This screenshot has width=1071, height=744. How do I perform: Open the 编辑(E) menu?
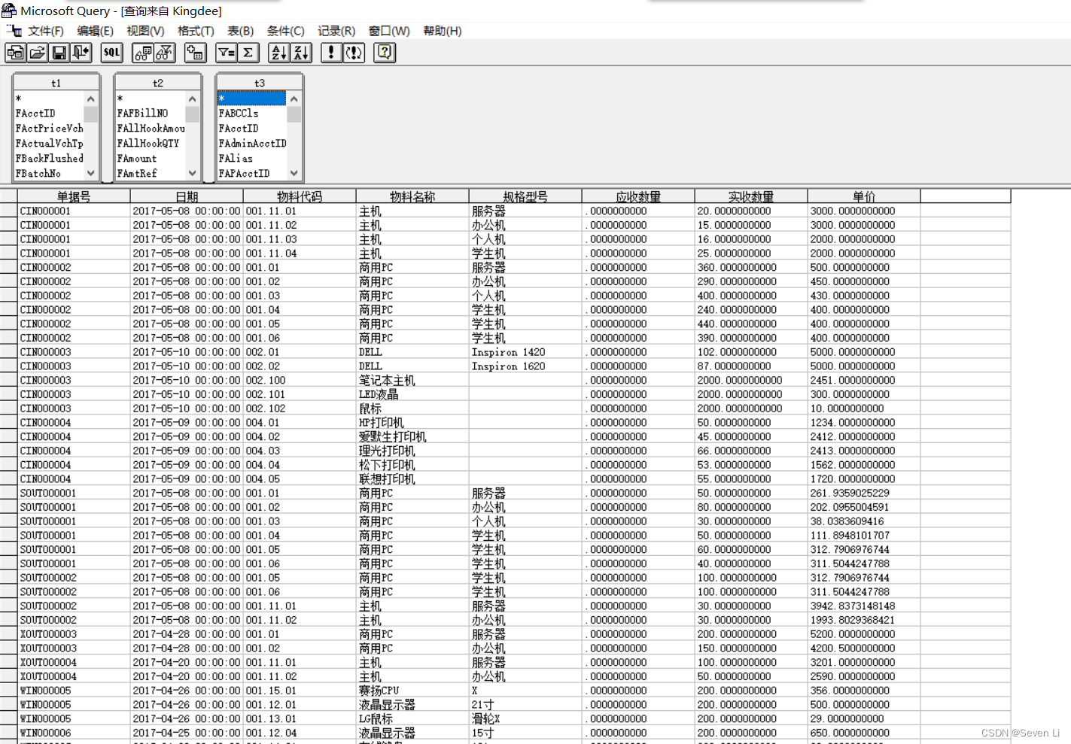95,31
